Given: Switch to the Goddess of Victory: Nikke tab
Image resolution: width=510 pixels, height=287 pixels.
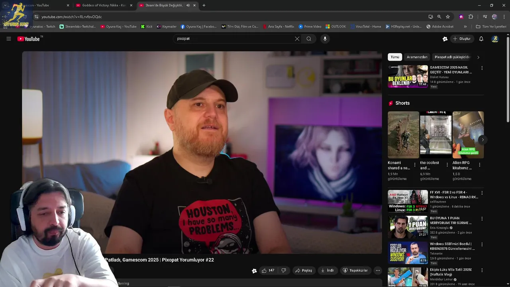Looking at the screenshot, I should coord(104,5).
